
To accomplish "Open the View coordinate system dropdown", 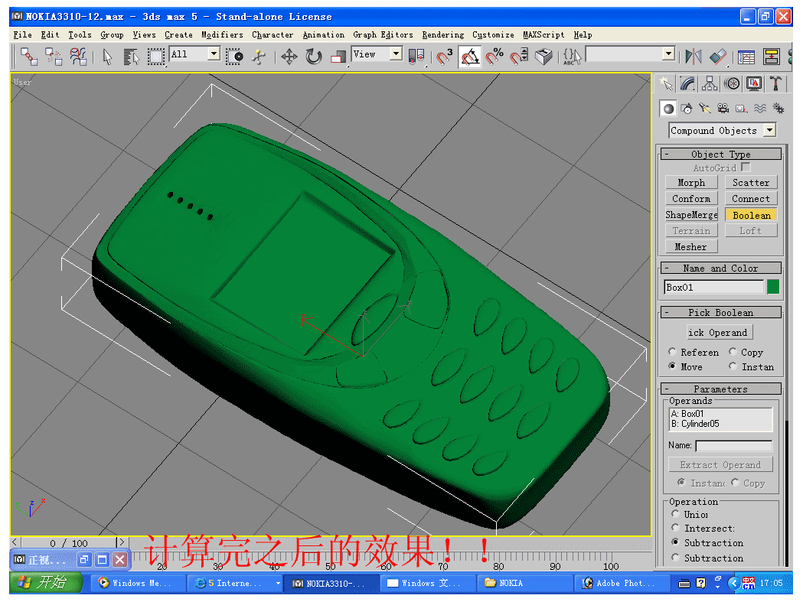I will (395, 54).
